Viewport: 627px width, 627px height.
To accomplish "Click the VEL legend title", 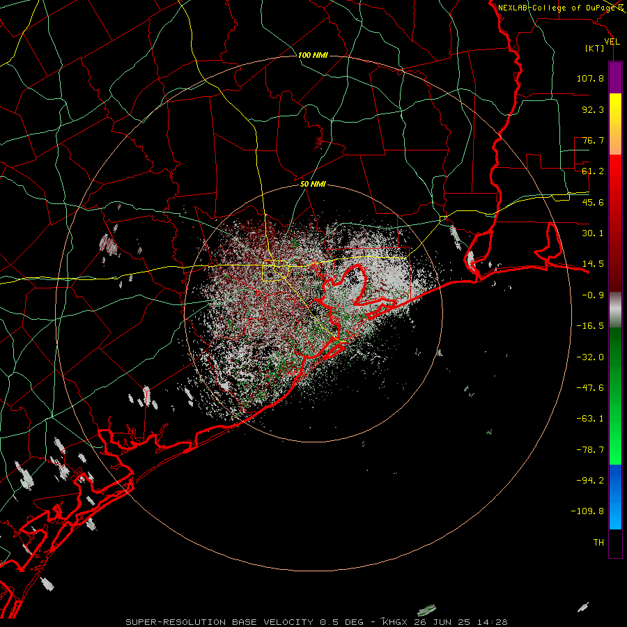I will [x=612, y=42].
